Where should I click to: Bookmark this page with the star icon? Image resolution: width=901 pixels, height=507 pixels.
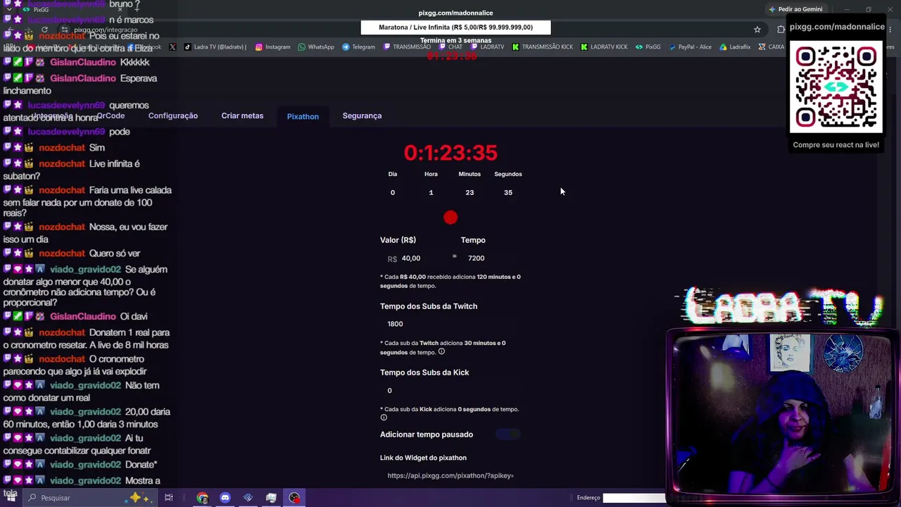[757, 30]
